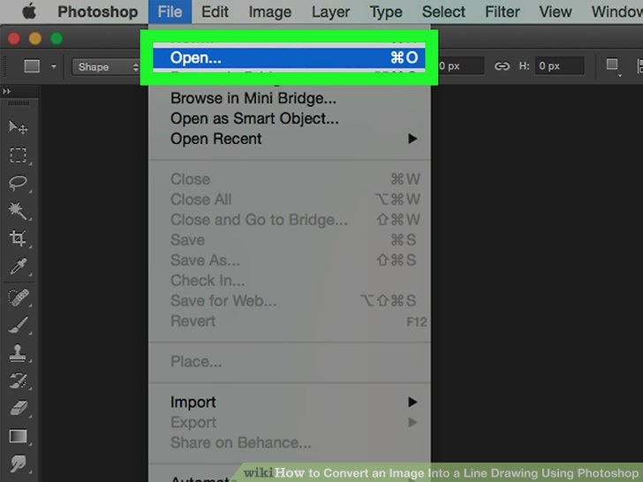The image size is (643, 482).
Task: Open the Layer menu
Action: click(x=330, y=12)
